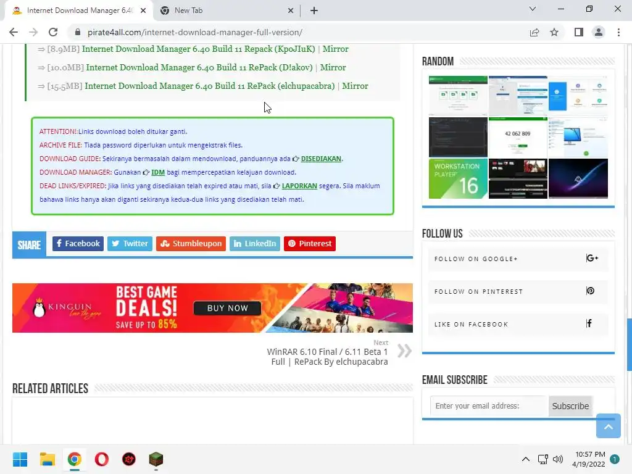Open elchupacabra RePack download link
Viewport: 632px width, 474px height.
[210, 86]
